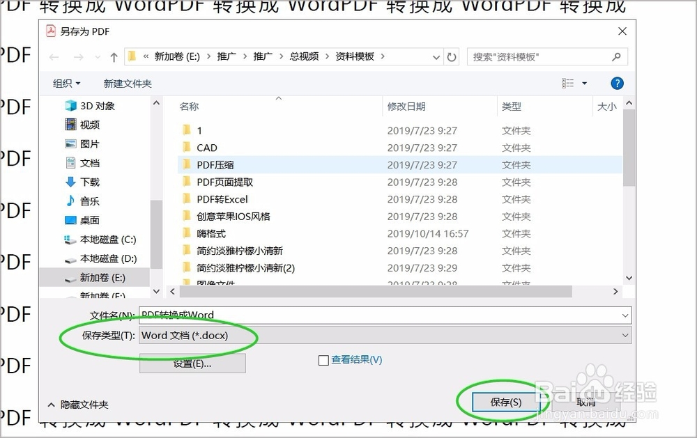Viewport: 697px width, 438px height.
Task: Click the up-one-level arrow icon
Action: [114, 56]
